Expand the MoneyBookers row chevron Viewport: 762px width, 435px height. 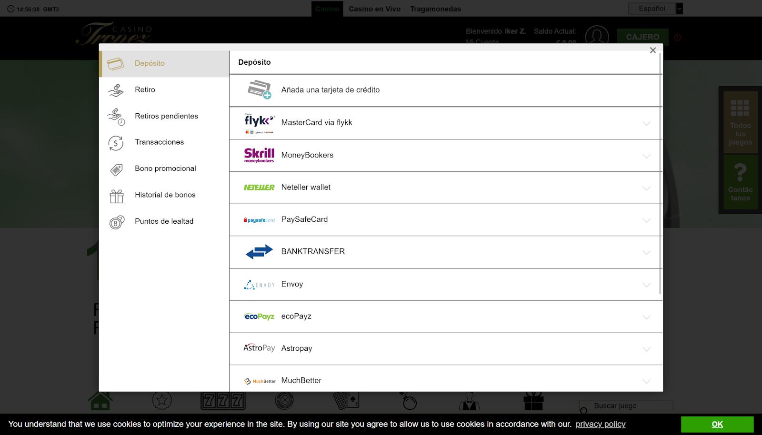click(x=646, y=156)
